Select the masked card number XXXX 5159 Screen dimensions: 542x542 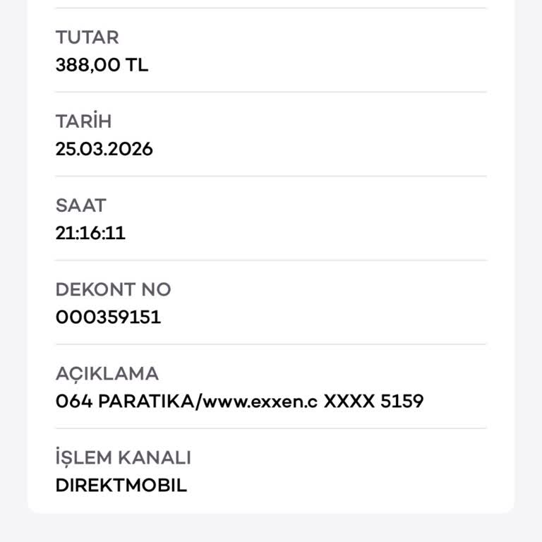tap(373, 402)
